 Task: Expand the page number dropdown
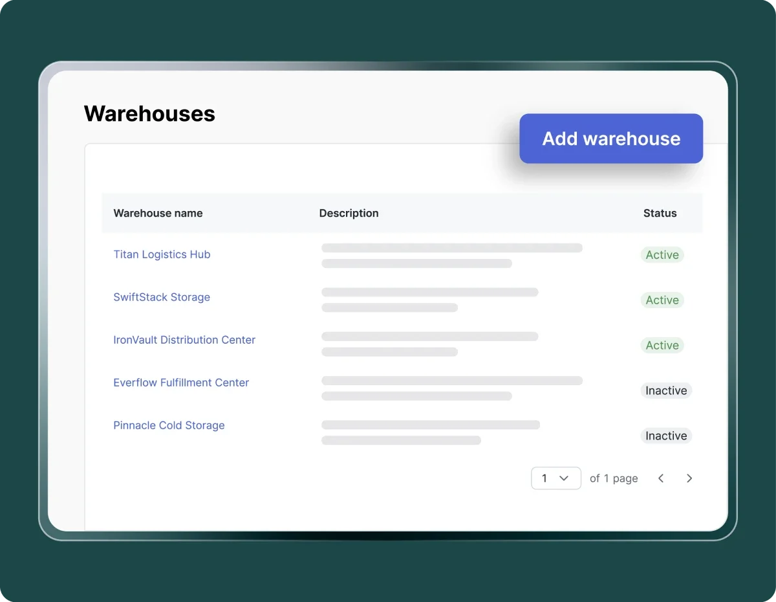555,478
